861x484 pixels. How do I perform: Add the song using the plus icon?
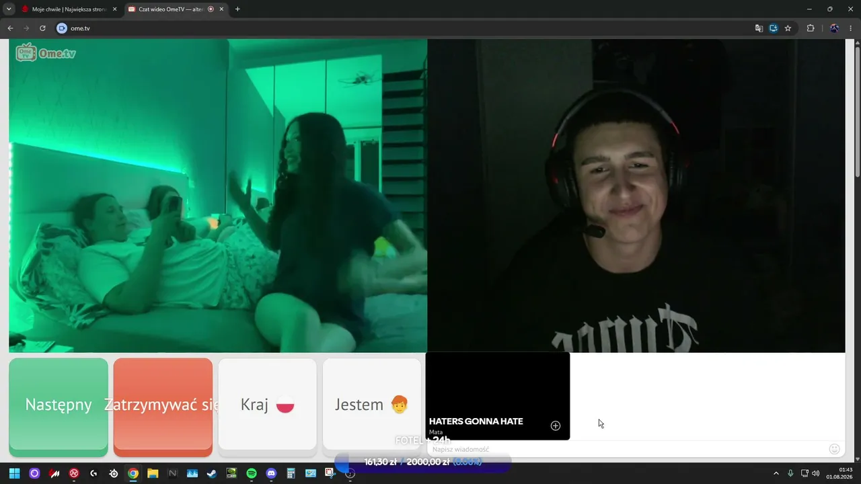point(556,426)
